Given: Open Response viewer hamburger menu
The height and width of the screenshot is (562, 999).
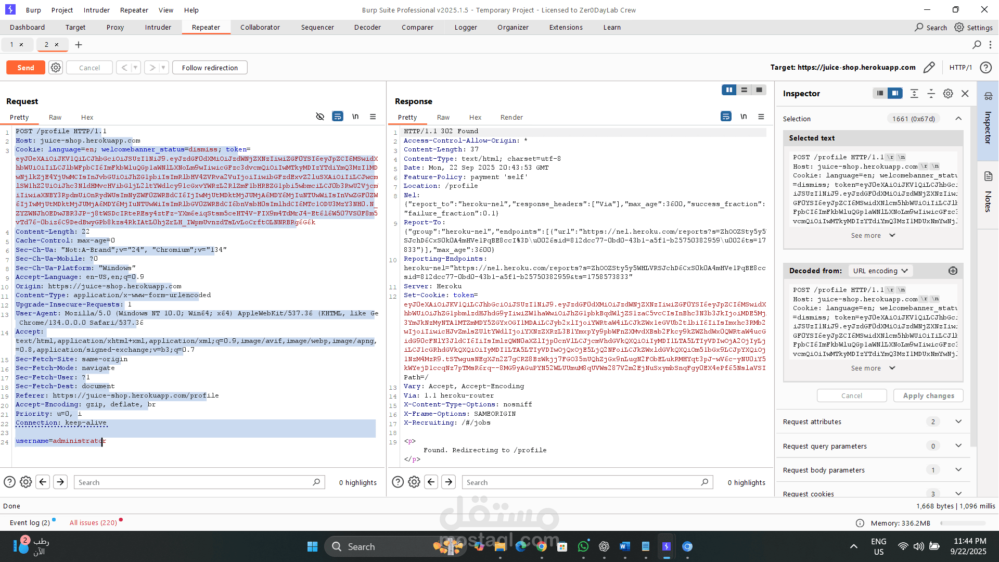Looking at the screenshot, I should [761, 117].
